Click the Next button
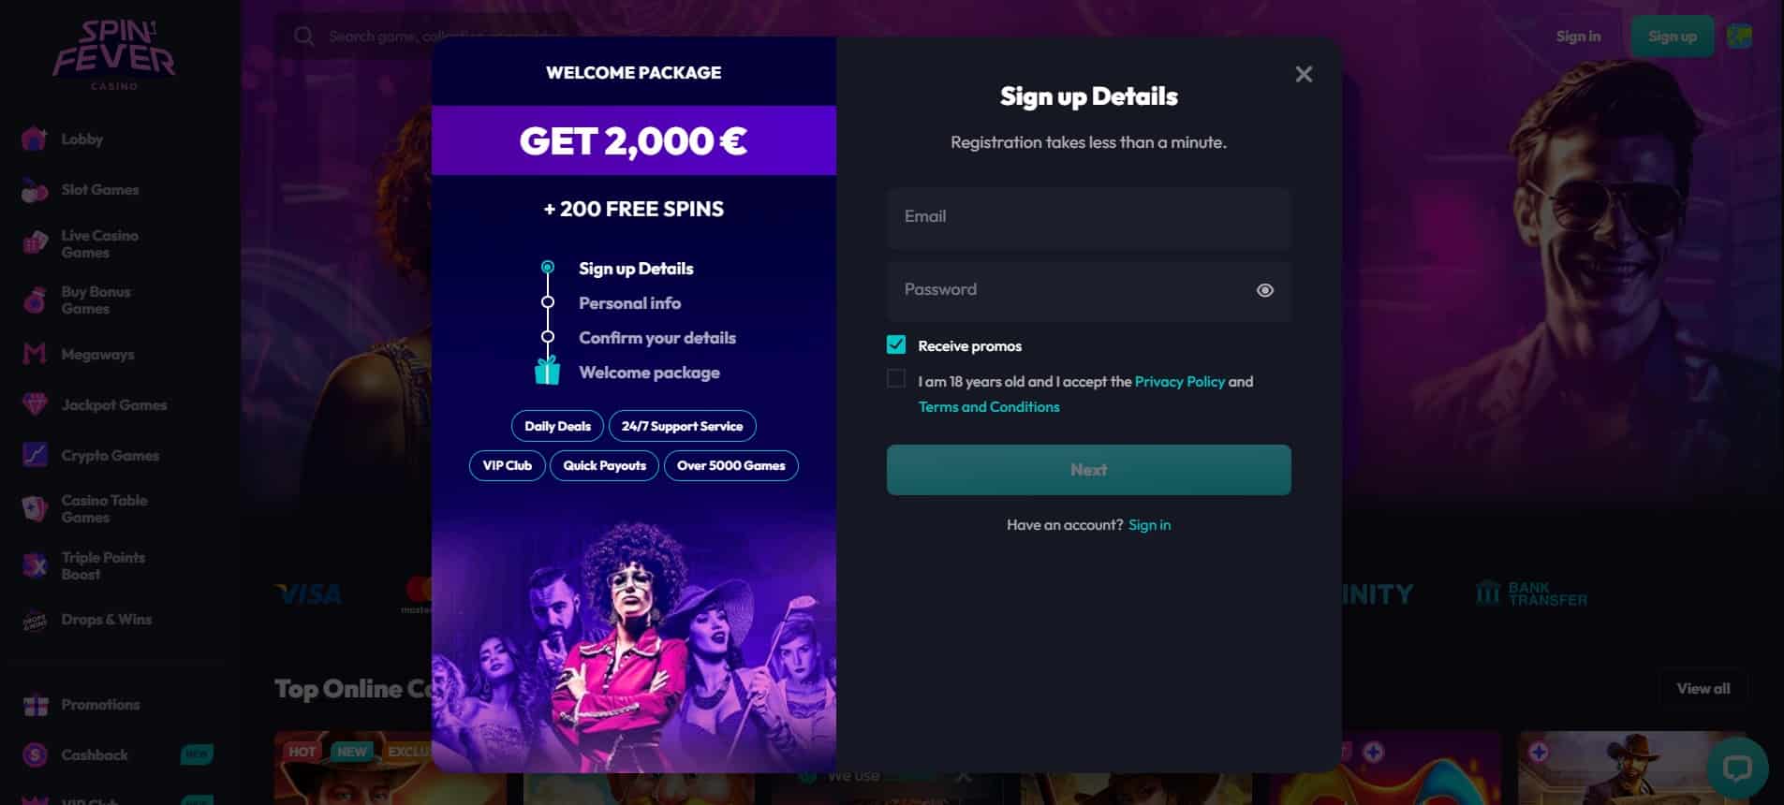Viewport: 1784px width, 805px height. (x=1088, y=470)
